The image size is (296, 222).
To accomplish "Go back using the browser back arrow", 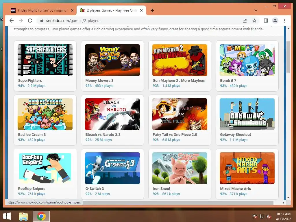I will point(12,21).
